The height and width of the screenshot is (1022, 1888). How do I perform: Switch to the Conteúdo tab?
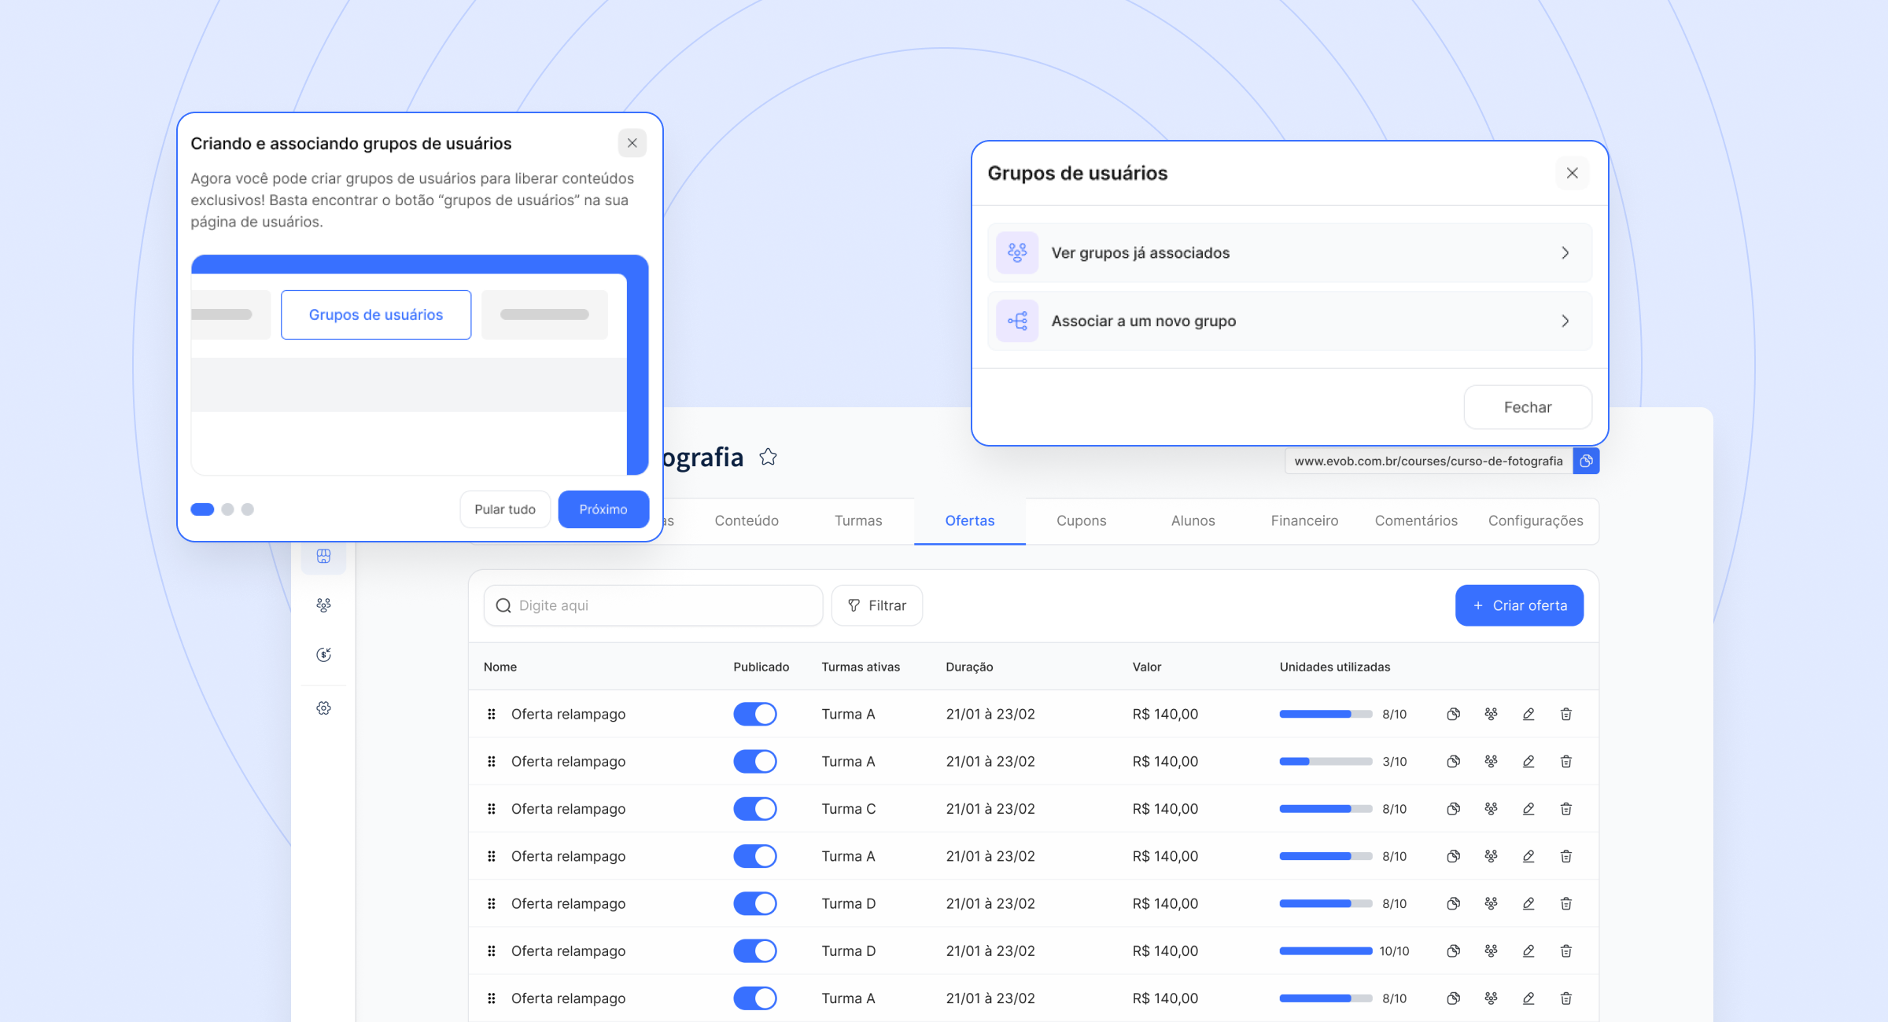[747, 520]
